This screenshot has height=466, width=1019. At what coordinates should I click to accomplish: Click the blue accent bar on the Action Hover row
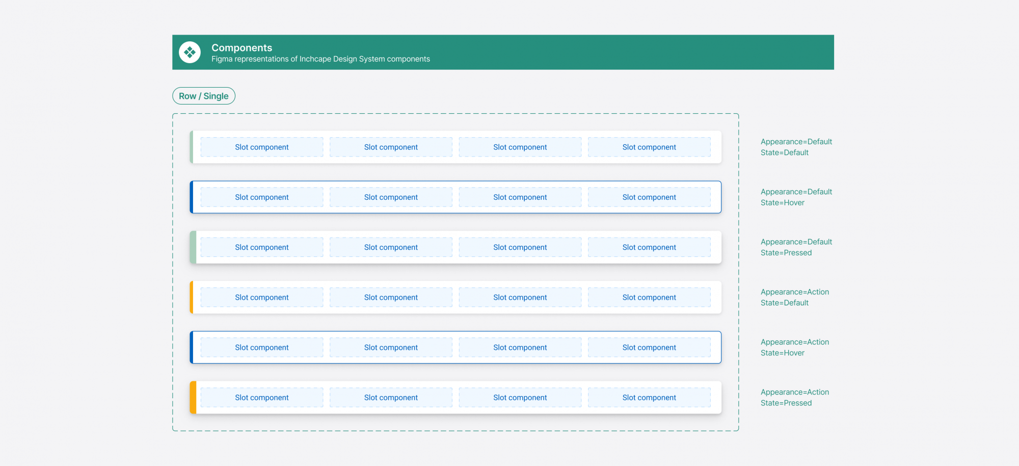pos(192,348)
